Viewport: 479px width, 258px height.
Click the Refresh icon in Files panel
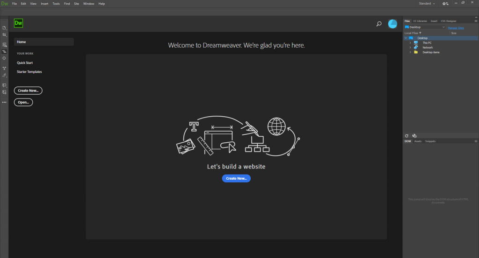[406, 136]
